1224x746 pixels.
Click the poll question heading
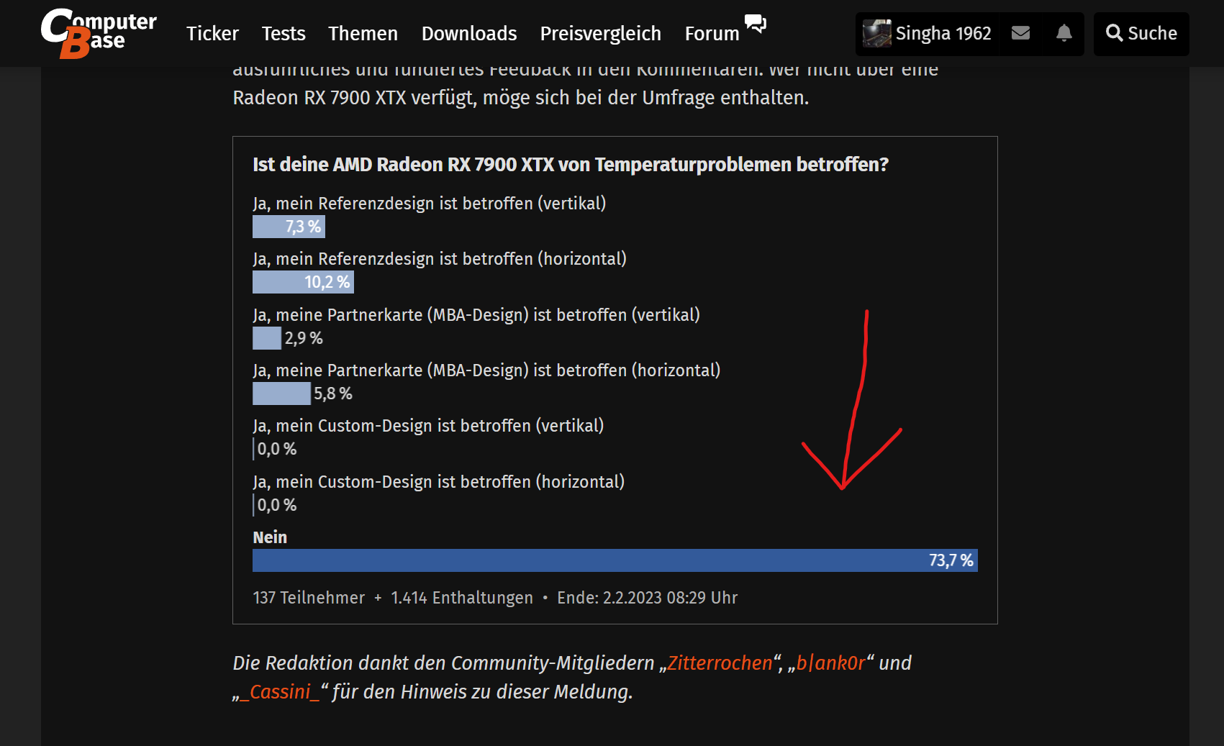pyautogui.click(x=571, y=165)
